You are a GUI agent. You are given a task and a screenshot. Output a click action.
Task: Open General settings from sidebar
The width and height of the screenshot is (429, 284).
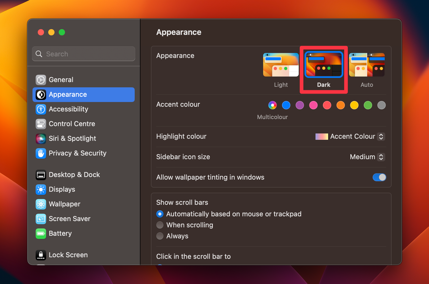[61, 80]
